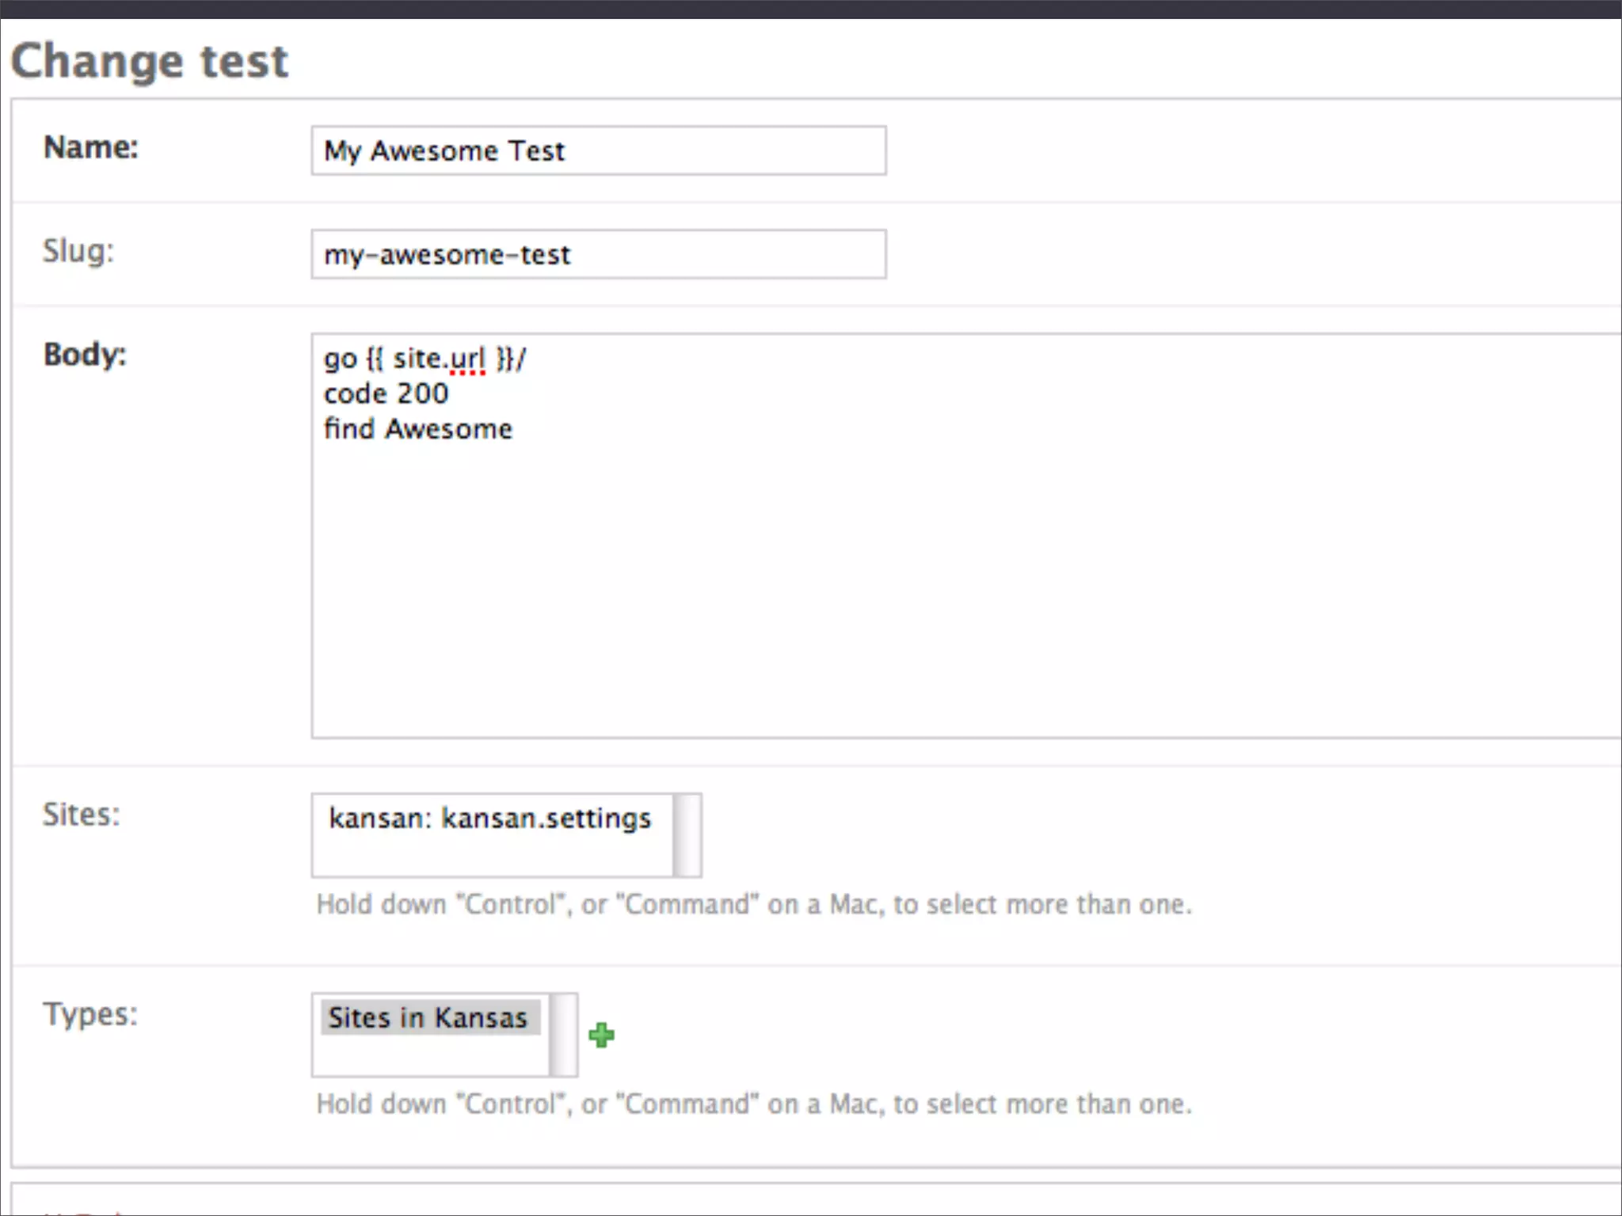This screenshot has height=1216, width=1622.
Task: Place cursor on 'find Awesome' line
Action: coord(418,429)
